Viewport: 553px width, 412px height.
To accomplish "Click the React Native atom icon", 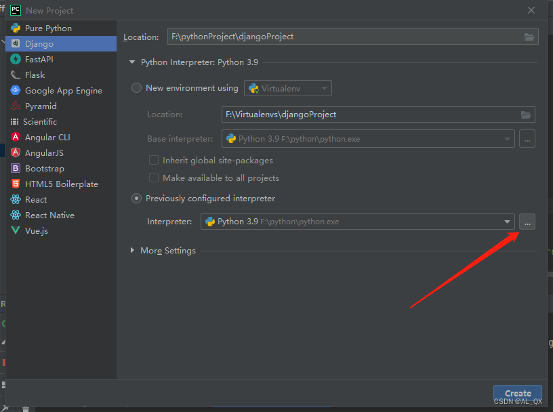I will [x=16, y=215].
